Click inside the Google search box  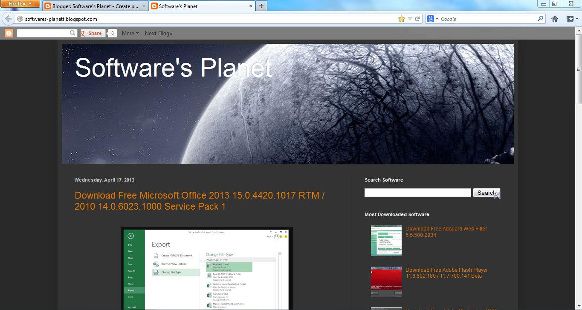(x=488, y=19)
